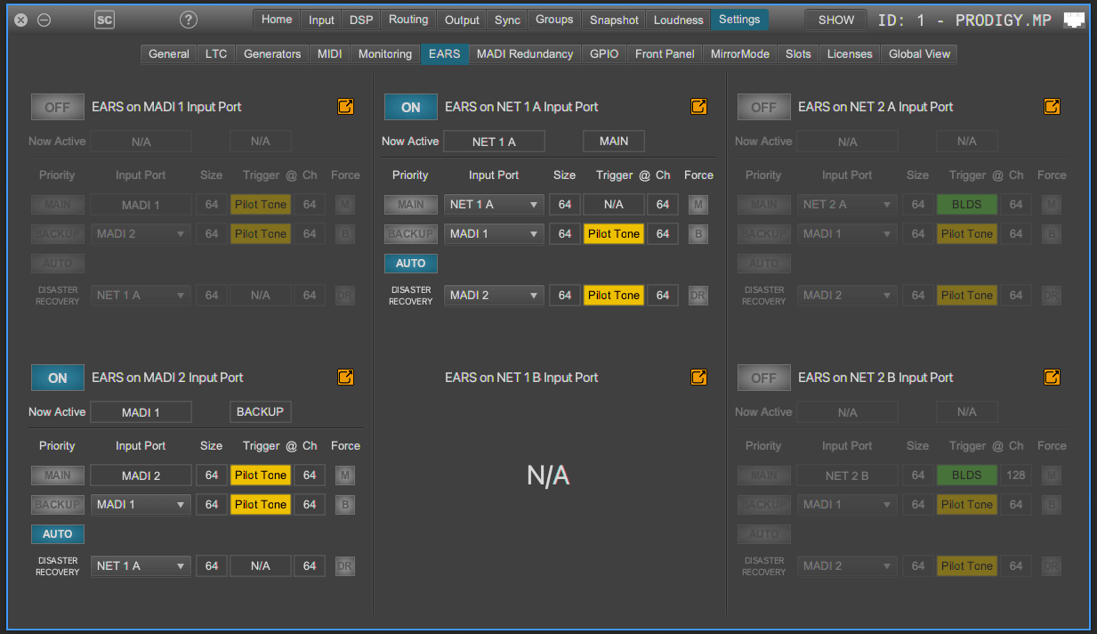This screenshot has width=1097, height=634.
Task: Open EARS on NET 1 B pop-out icon
Action: coord(698,378)
